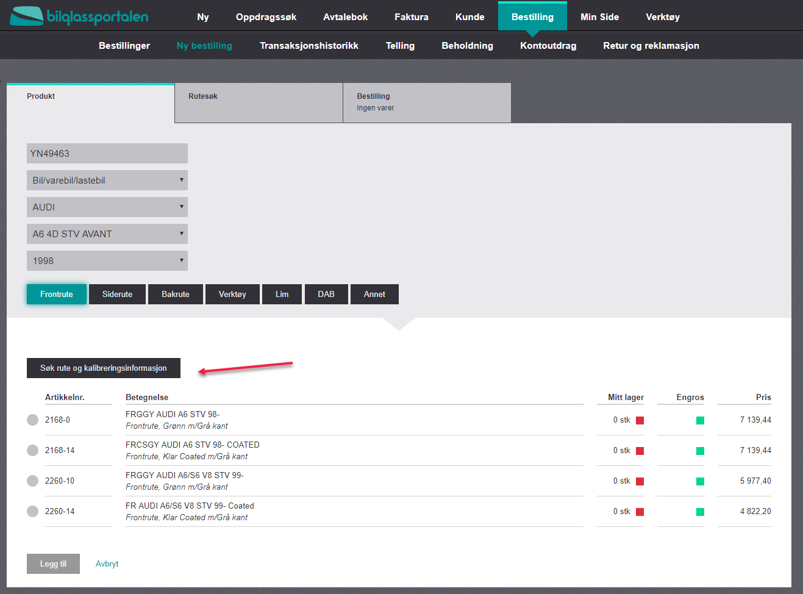Select radio button for article 2168-14
803x594 pixels.
[x=33, y=451]
